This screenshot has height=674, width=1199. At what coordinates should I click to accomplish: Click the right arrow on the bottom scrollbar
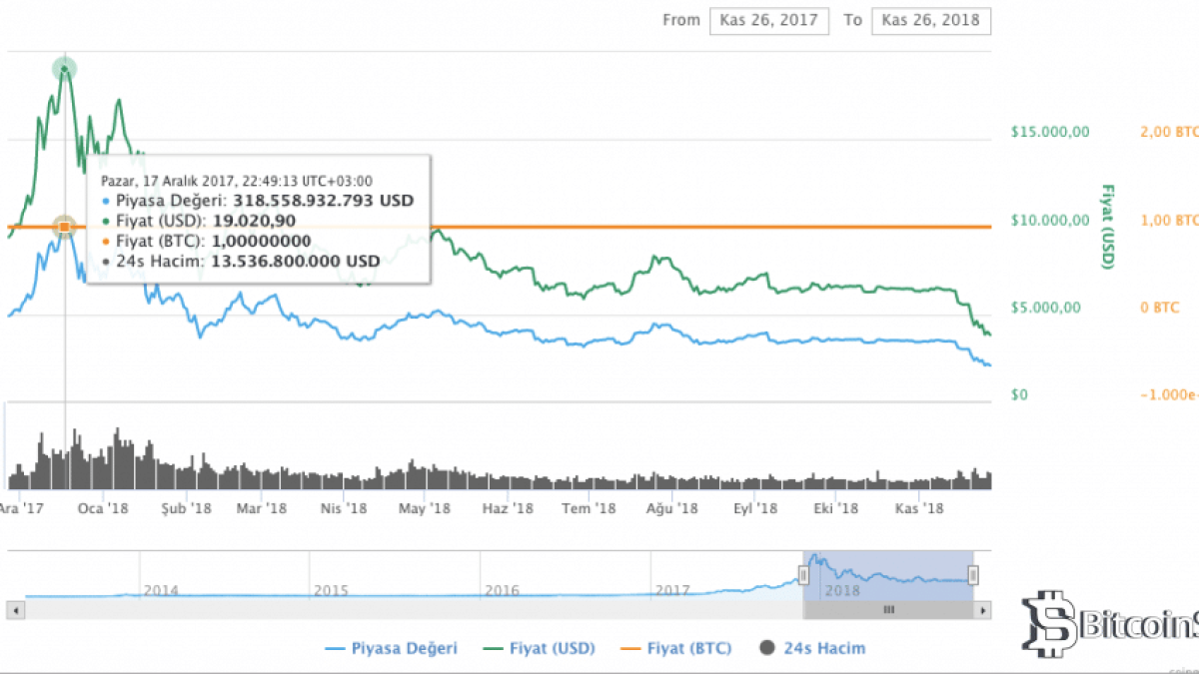980,608
